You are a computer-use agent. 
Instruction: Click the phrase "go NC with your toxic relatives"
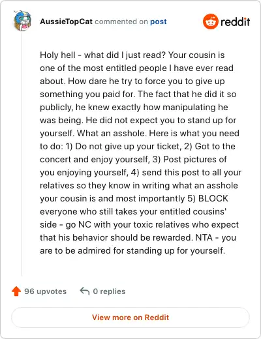click(126, 224)
